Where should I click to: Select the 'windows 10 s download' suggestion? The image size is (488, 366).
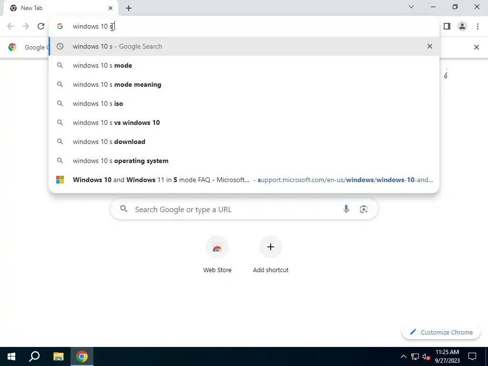point(244,142)
